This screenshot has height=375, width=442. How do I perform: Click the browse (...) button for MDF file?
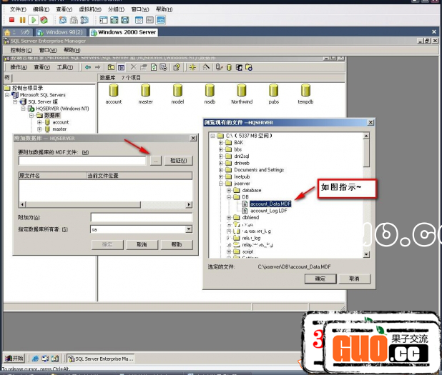tap(156, 161)
